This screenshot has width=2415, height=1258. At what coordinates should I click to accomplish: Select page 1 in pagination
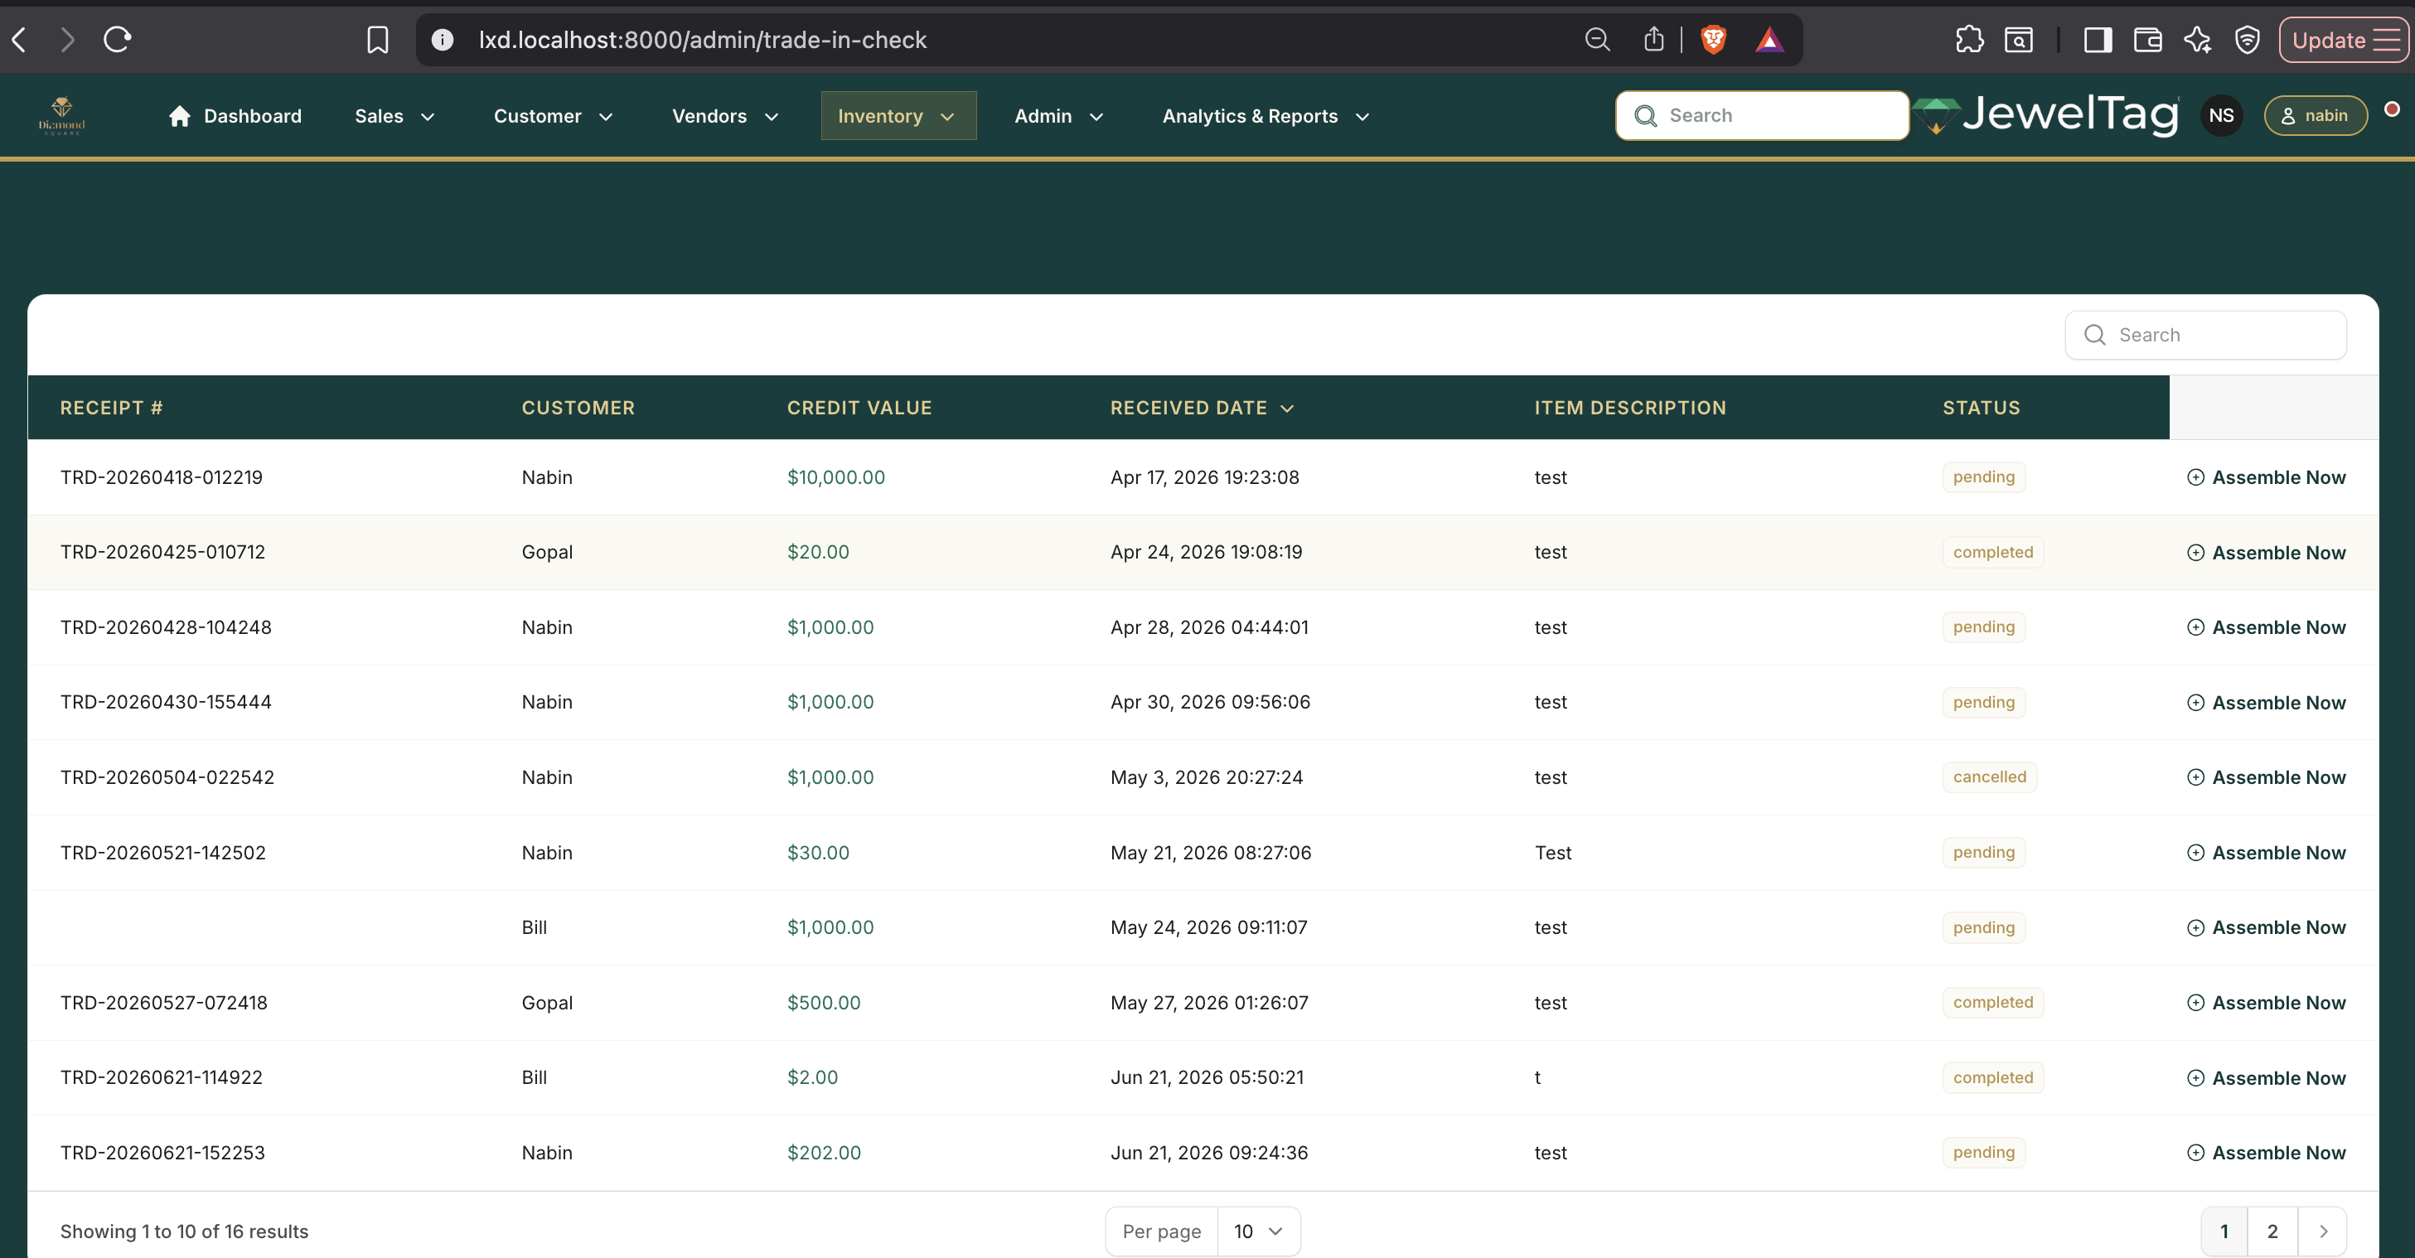tap(2224, 1231)
